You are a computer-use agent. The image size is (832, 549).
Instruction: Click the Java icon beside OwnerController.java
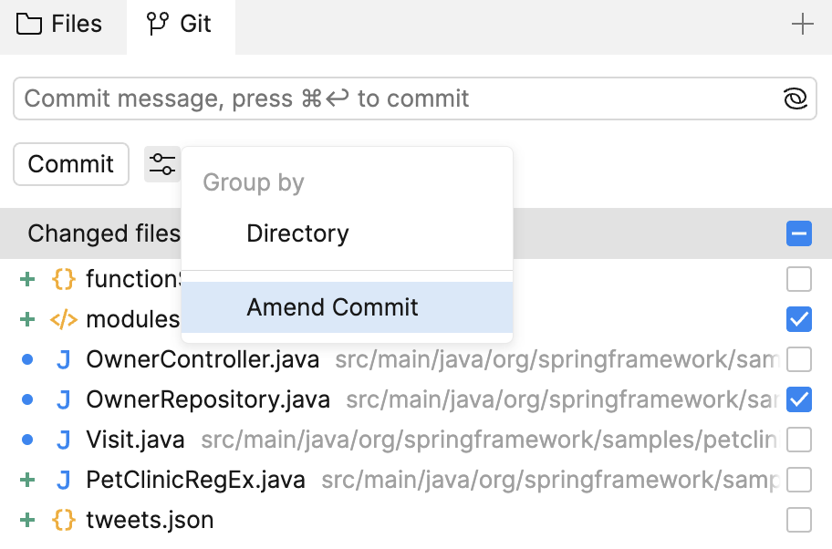[x=63, y=358]
